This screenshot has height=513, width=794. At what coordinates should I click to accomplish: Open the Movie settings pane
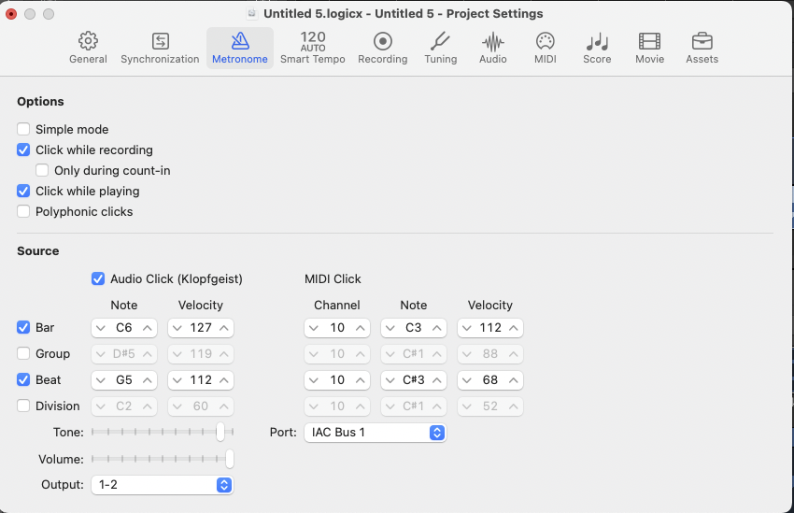[650, 48]
